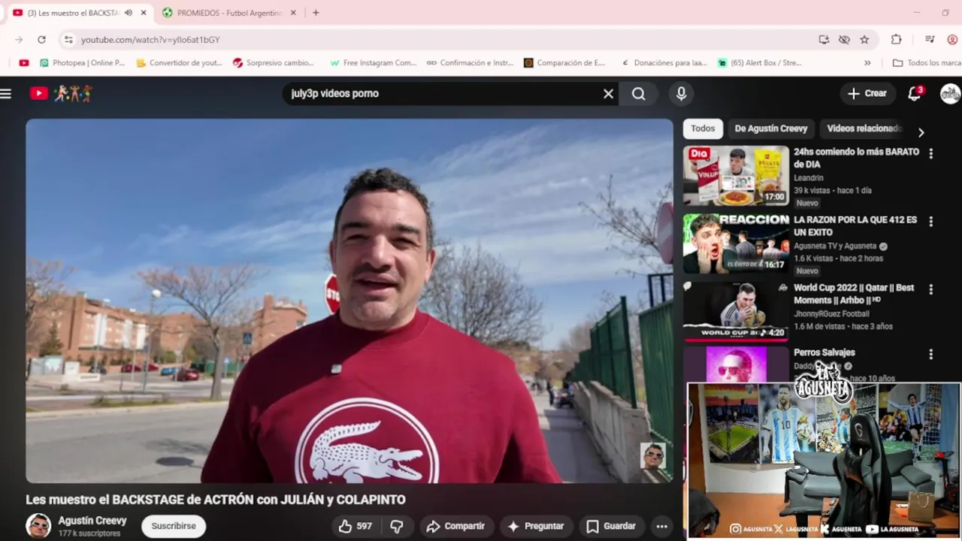962x541 pixels.
Task: Open Alert Box / Stre... bookmark
Action: (x=760, y=63)
